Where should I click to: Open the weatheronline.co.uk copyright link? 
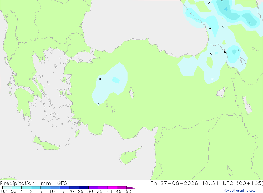pos(241,191)
